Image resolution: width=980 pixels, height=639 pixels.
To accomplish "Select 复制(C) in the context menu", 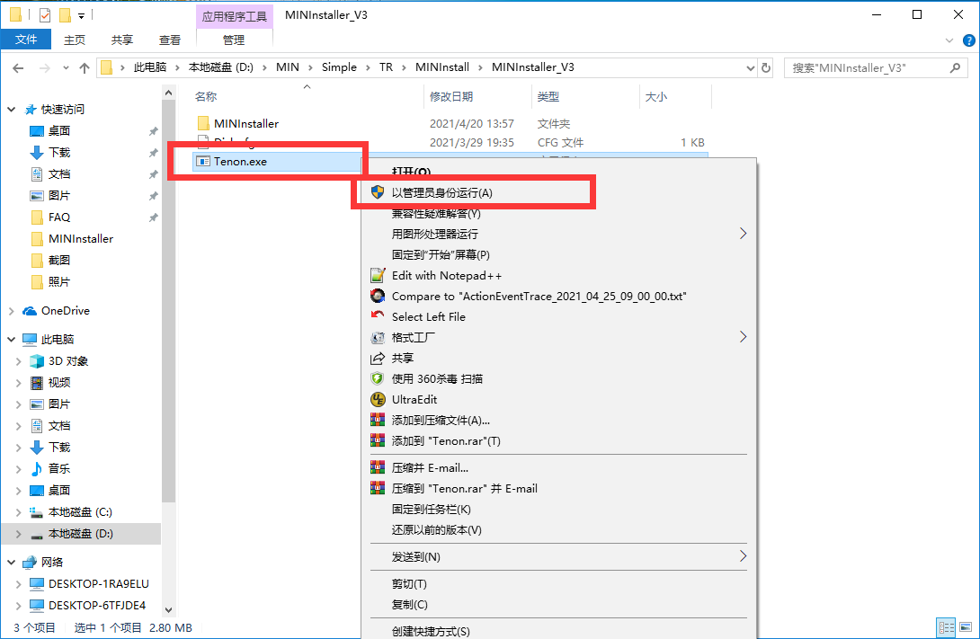I will [x=410, y=605].
